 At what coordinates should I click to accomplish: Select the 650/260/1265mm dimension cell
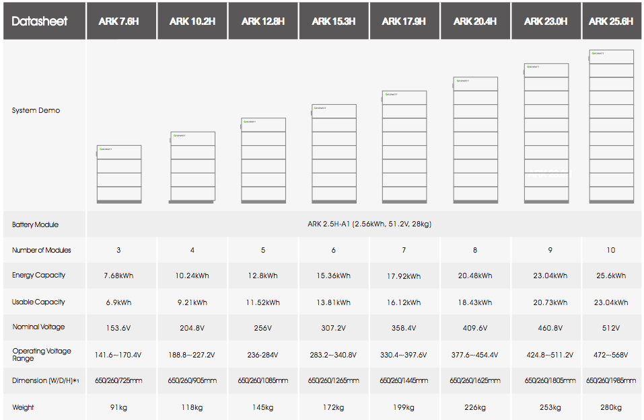pos(333,380)
